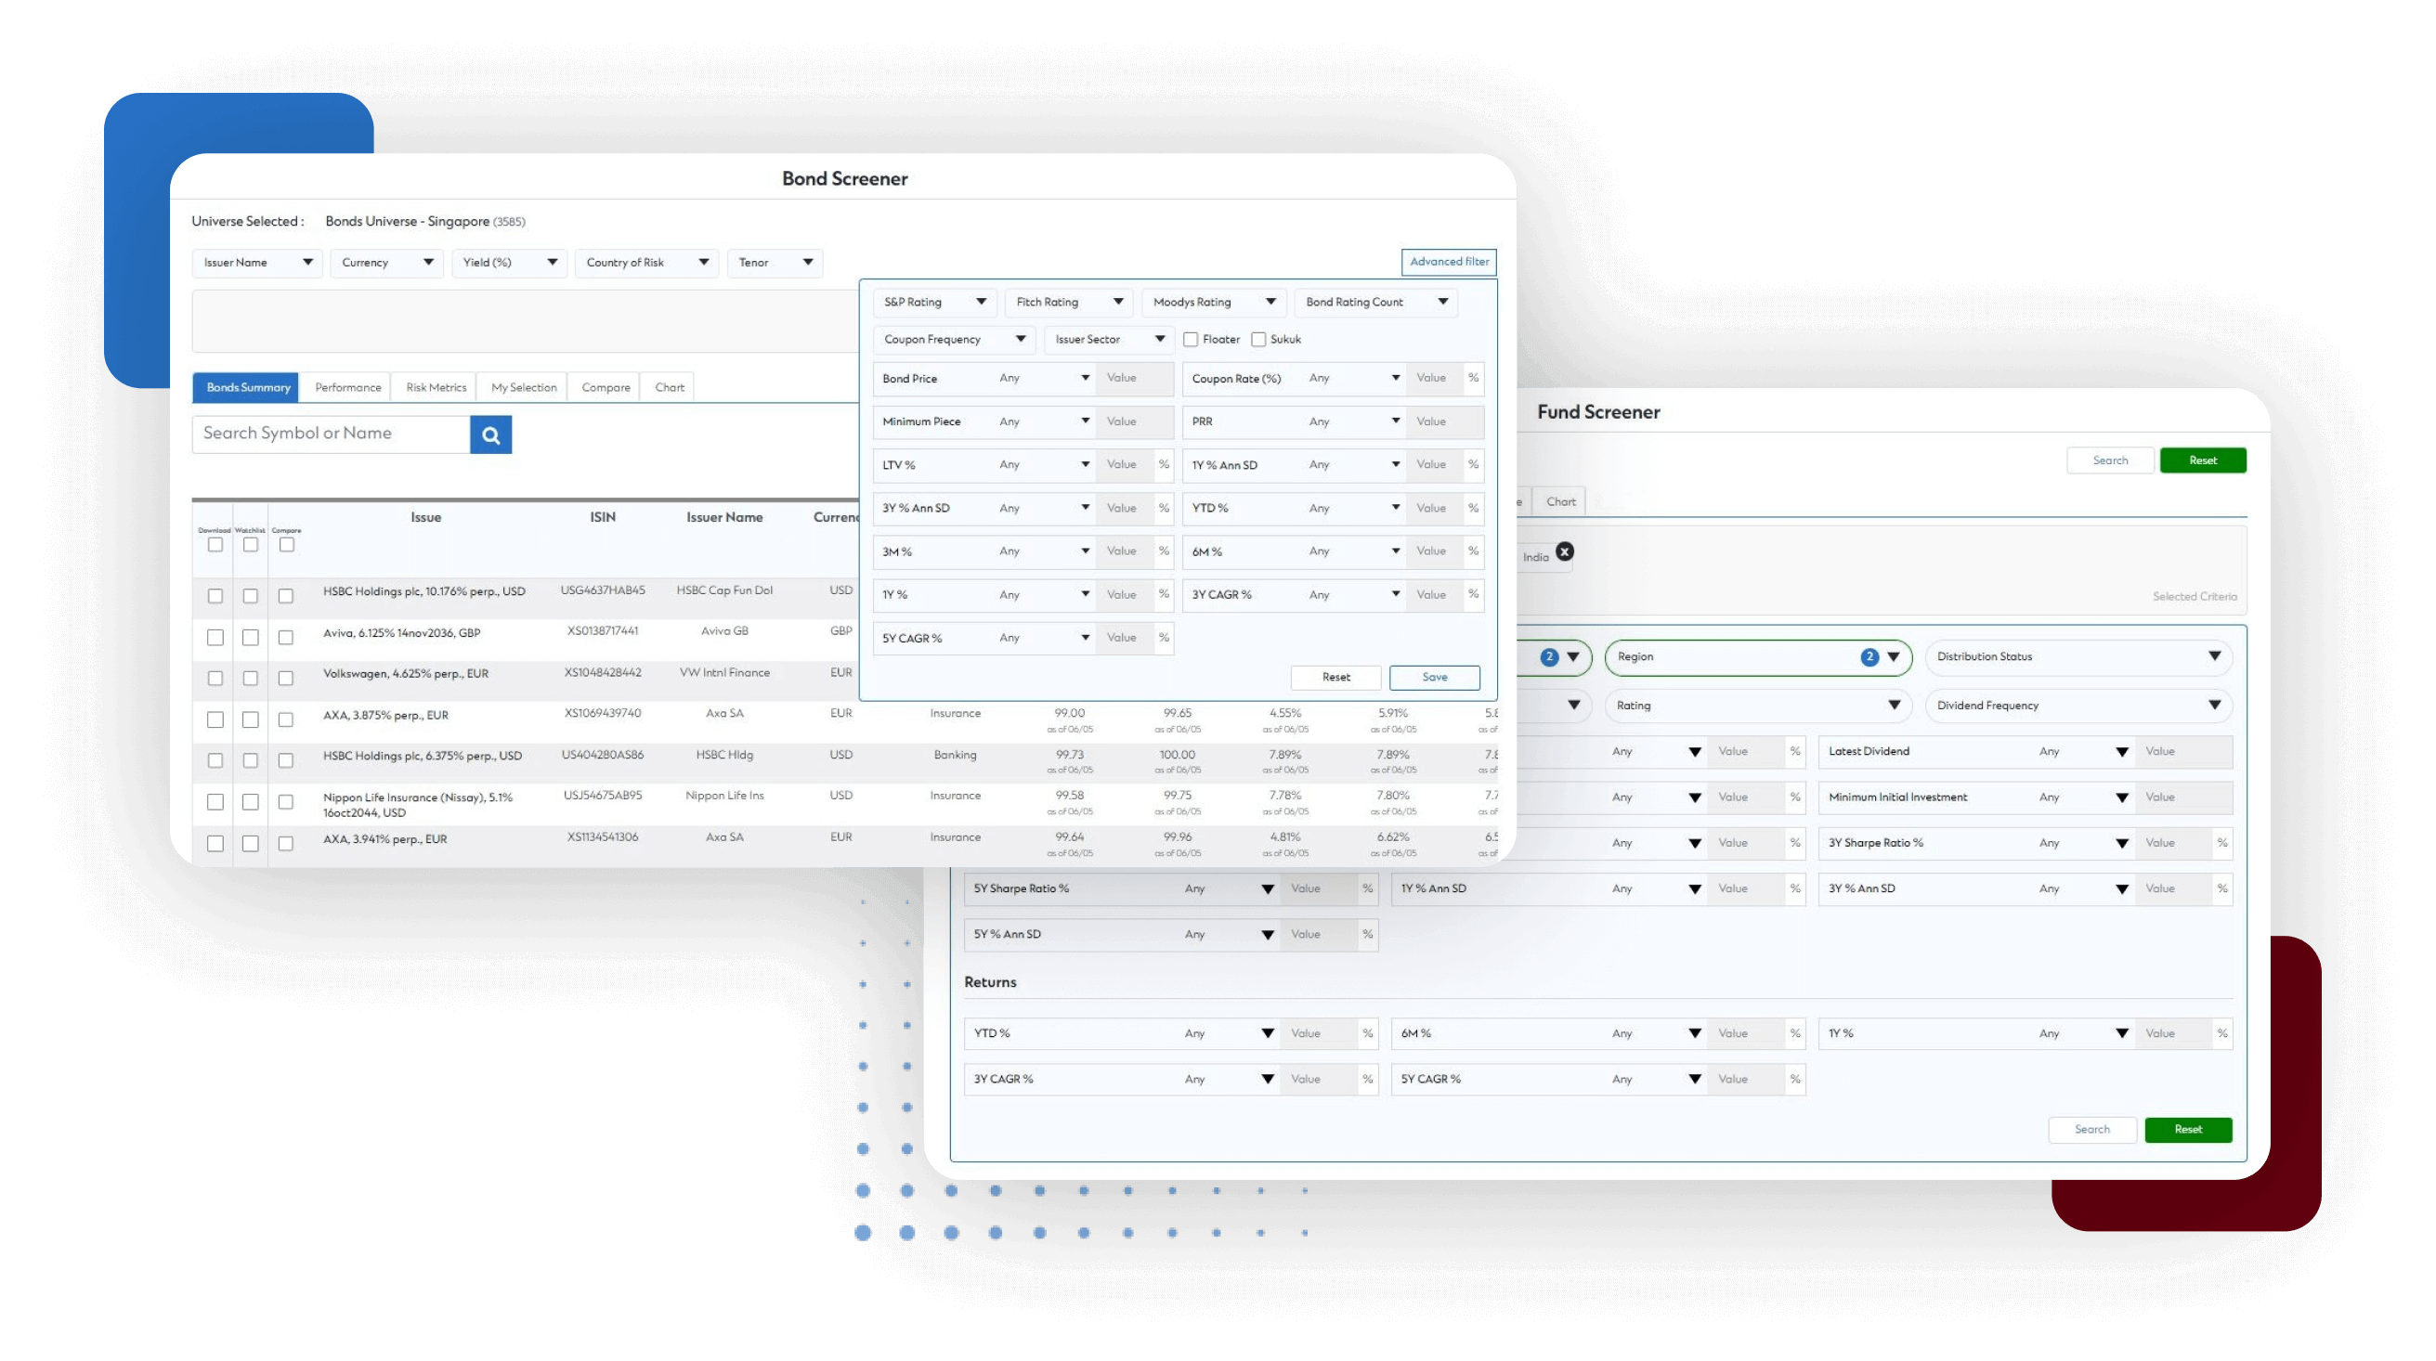2436x1361 pixels.
Task: Click the blue search magnifier icon in Bond Screener
Action: (490, 434)
